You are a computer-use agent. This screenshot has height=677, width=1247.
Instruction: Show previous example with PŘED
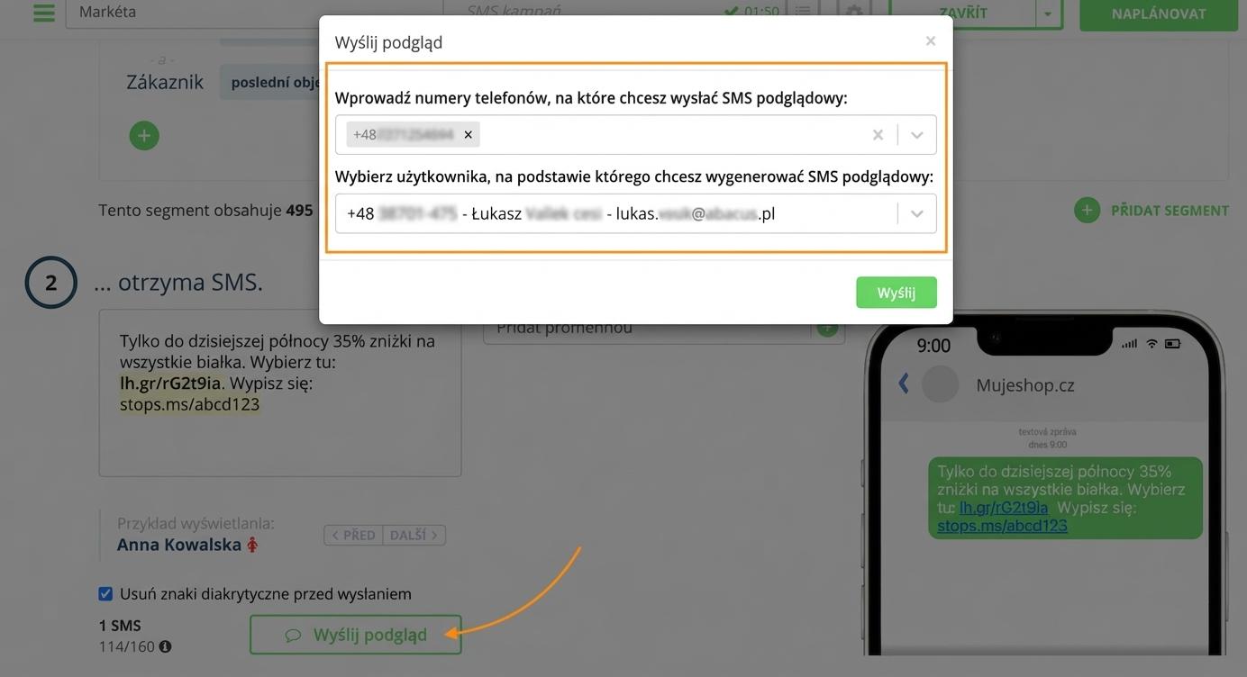pyautogui.click(x=353, y=535)
